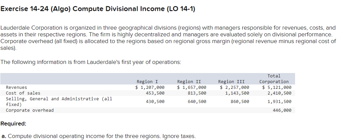Click the 'Required:' heading
The image size is (338, 140).
click(x=14, y=124)
